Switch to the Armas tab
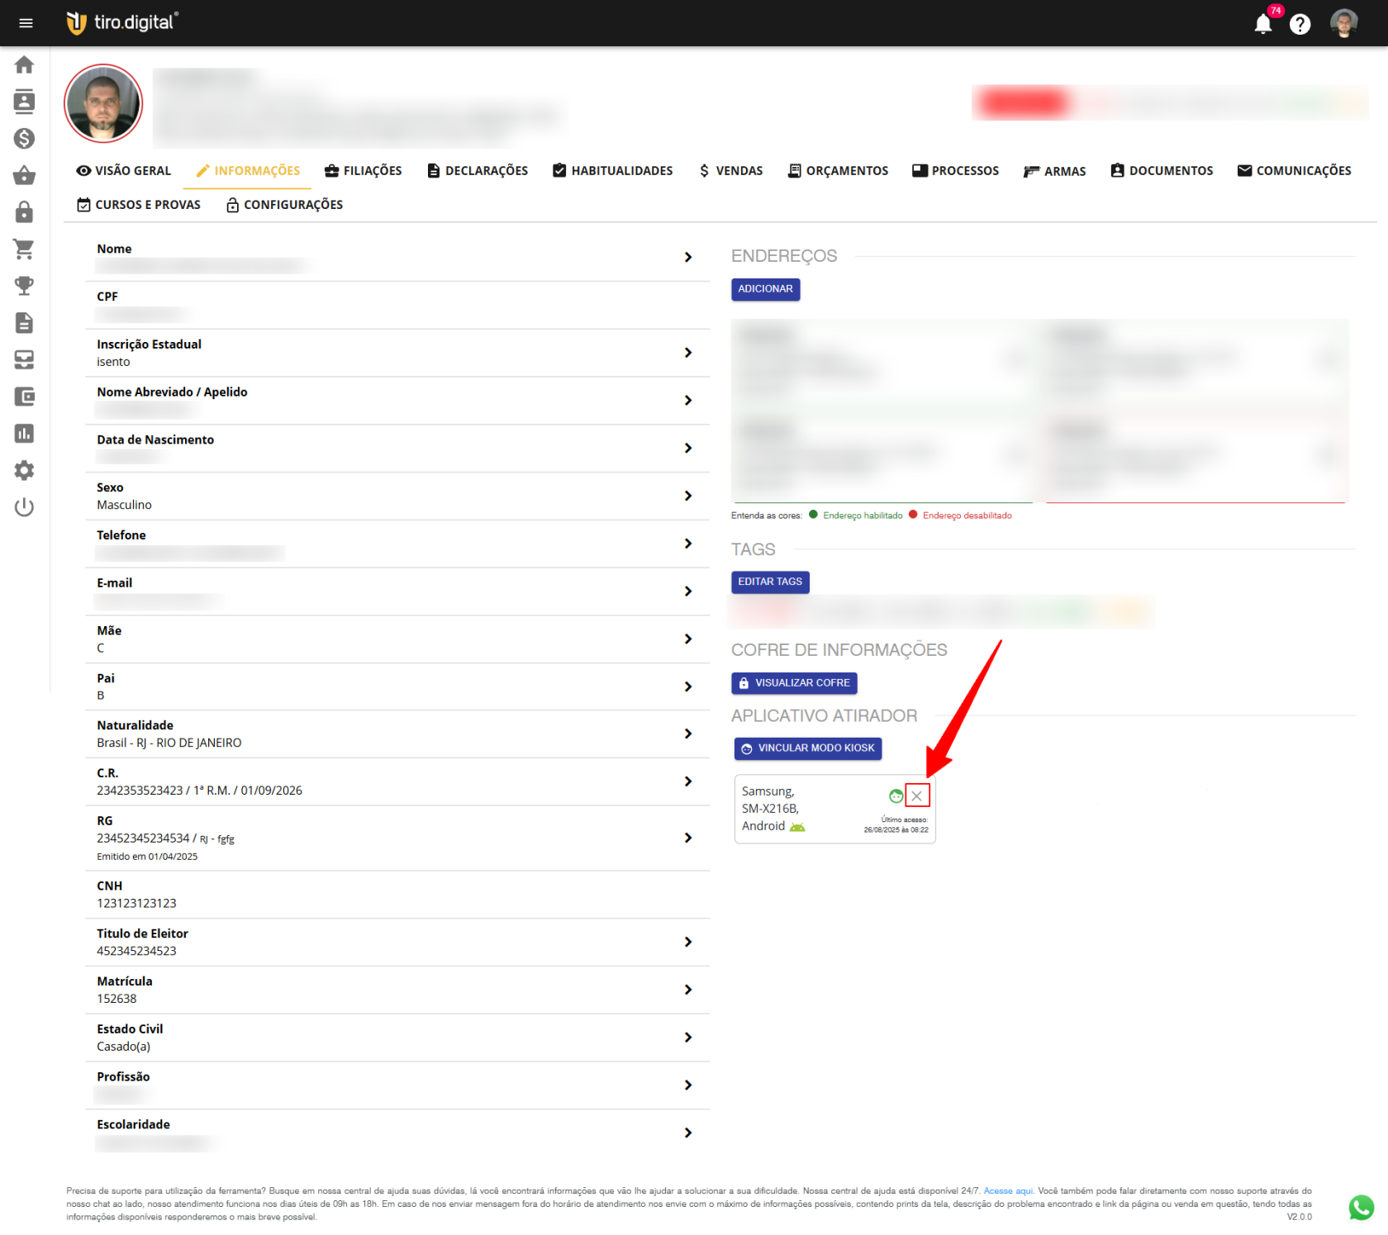The width and height of the screenshot is (1388, 1235). 1054,171
